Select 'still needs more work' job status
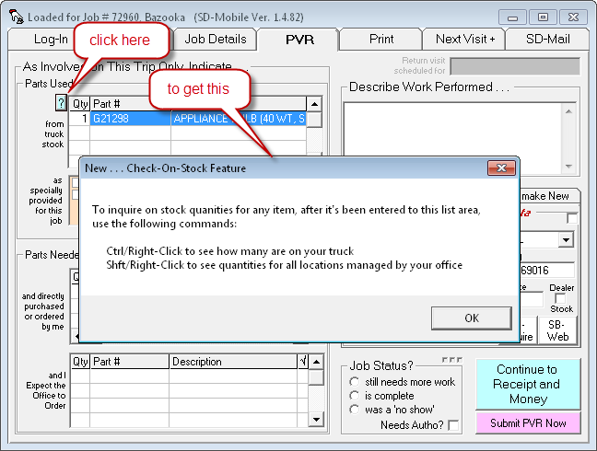This screenshot has width=597, height=451. (x=355, y=382)
